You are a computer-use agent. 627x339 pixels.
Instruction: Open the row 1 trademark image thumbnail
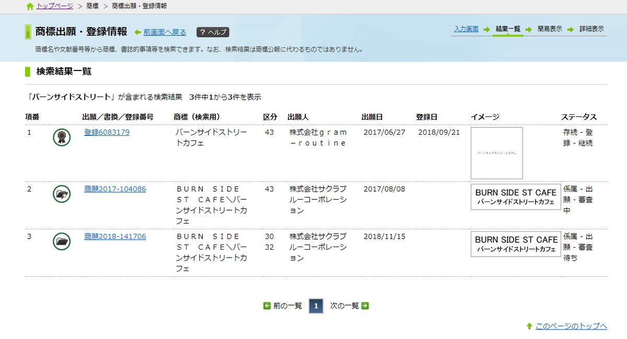497,153
